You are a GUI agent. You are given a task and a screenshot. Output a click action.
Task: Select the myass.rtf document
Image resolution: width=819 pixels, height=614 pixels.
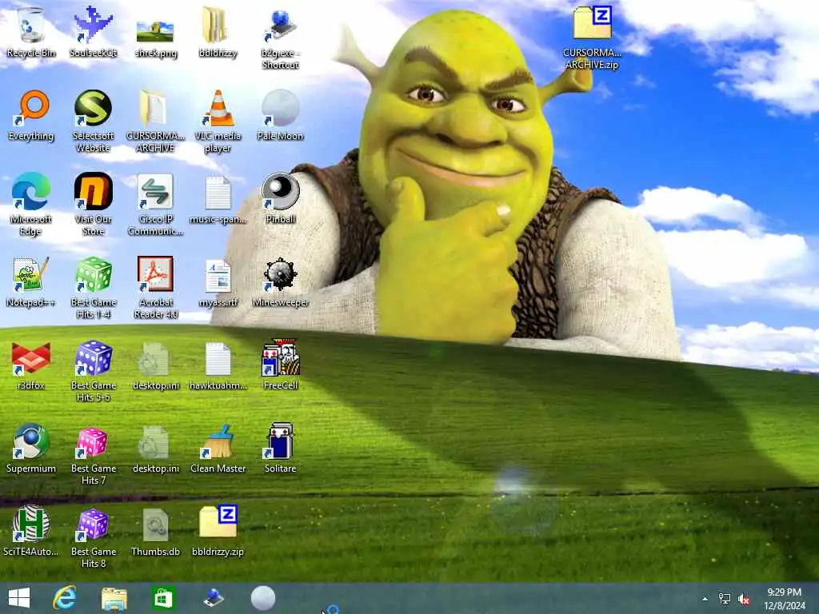tap(218, 282)
